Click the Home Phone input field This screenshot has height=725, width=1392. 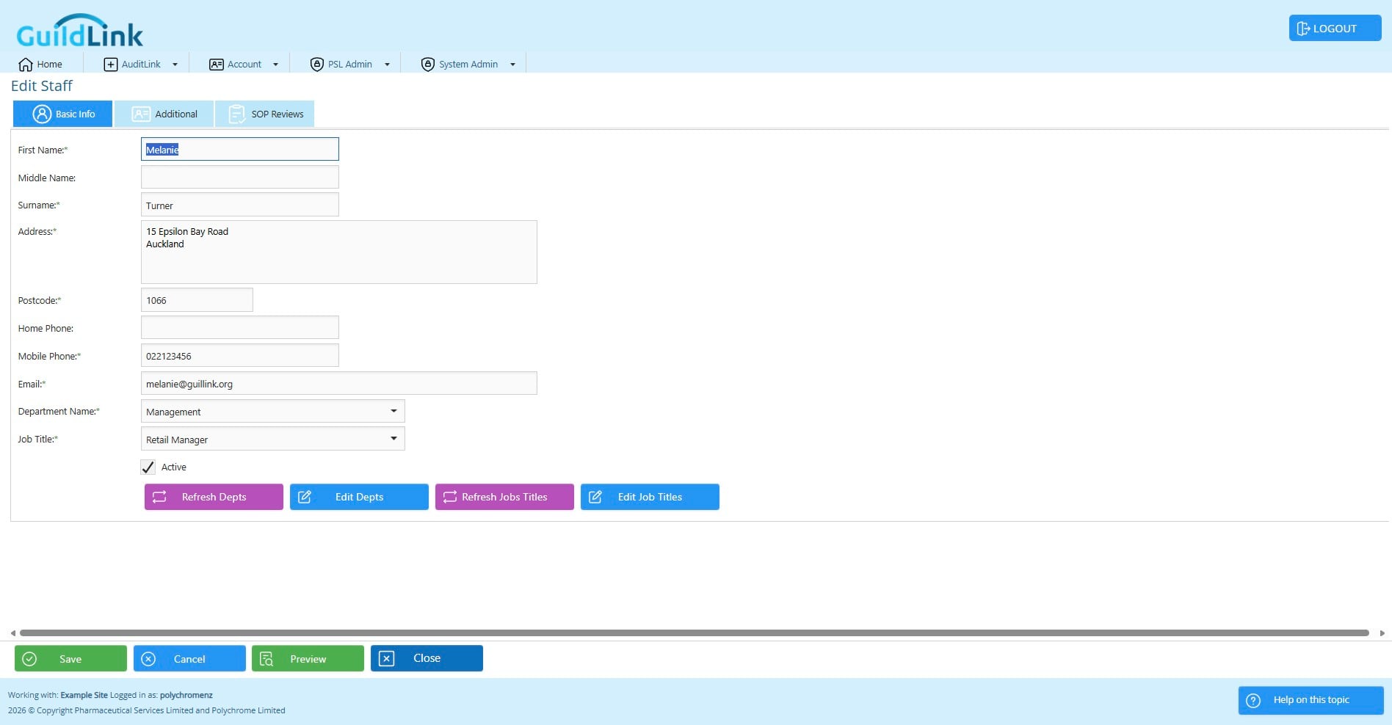coord(240,327)
